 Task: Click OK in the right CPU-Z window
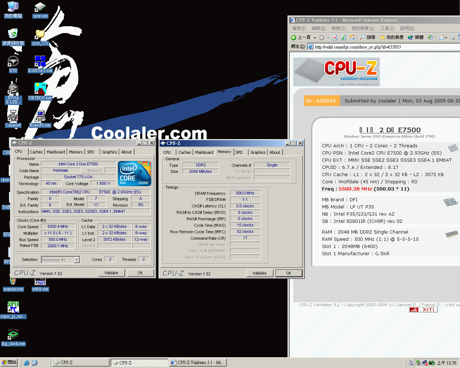289,273
